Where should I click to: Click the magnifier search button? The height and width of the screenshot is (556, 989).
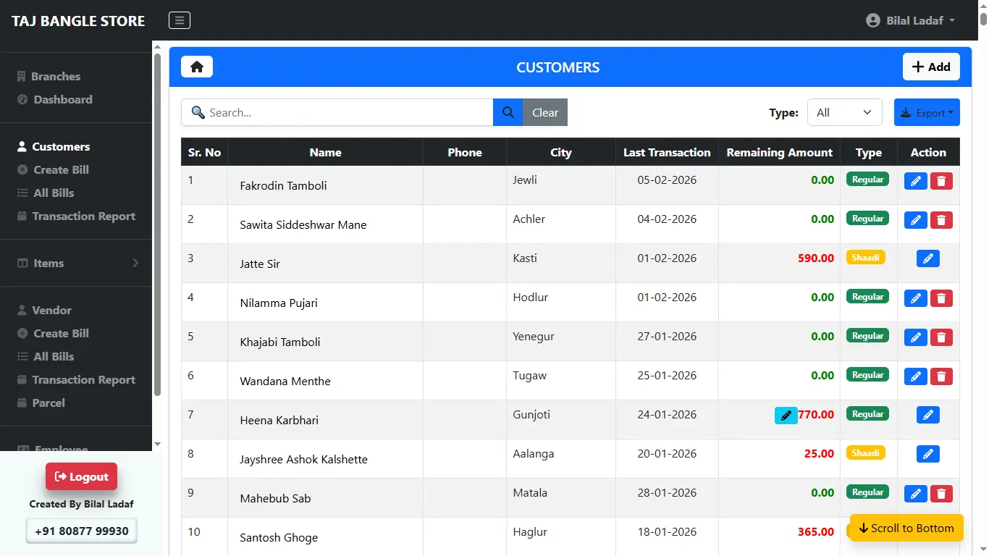(x=508, y=112)
